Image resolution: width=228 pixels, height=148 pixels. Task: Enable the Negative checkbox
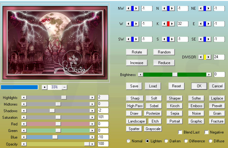206,132
